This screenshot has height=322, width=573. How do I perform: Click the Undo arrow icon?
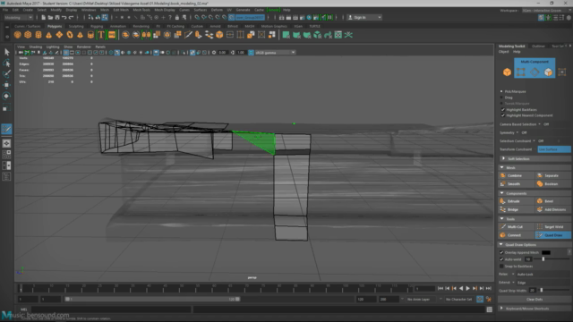[x=64, y=18]
